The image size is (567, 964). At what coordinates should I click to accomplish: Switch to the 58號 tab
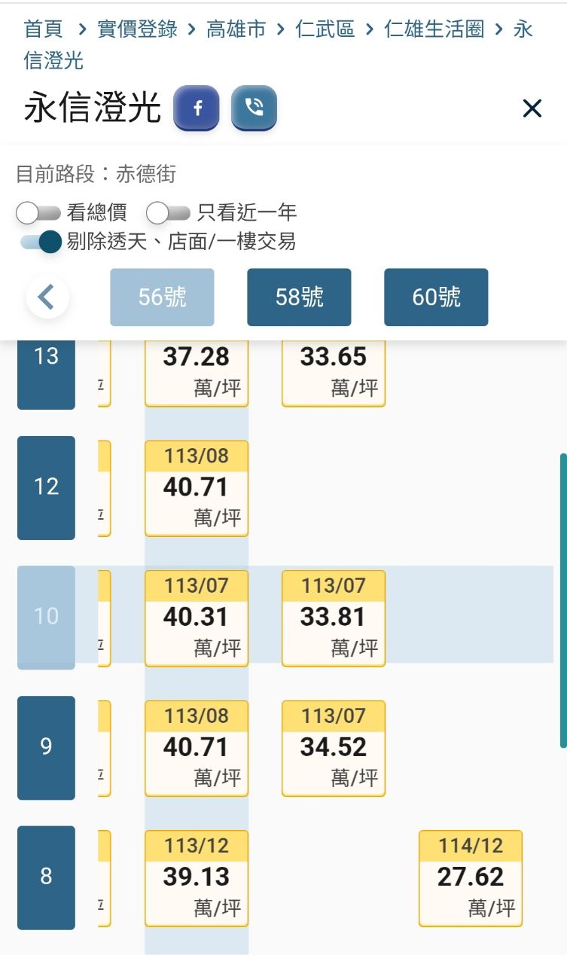(x=299, y=297)
